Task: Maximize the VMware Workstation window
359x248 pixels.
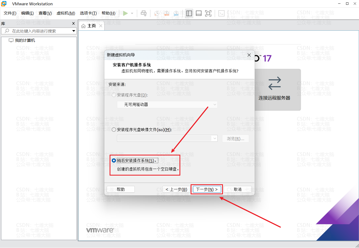Action: [347, 4]
